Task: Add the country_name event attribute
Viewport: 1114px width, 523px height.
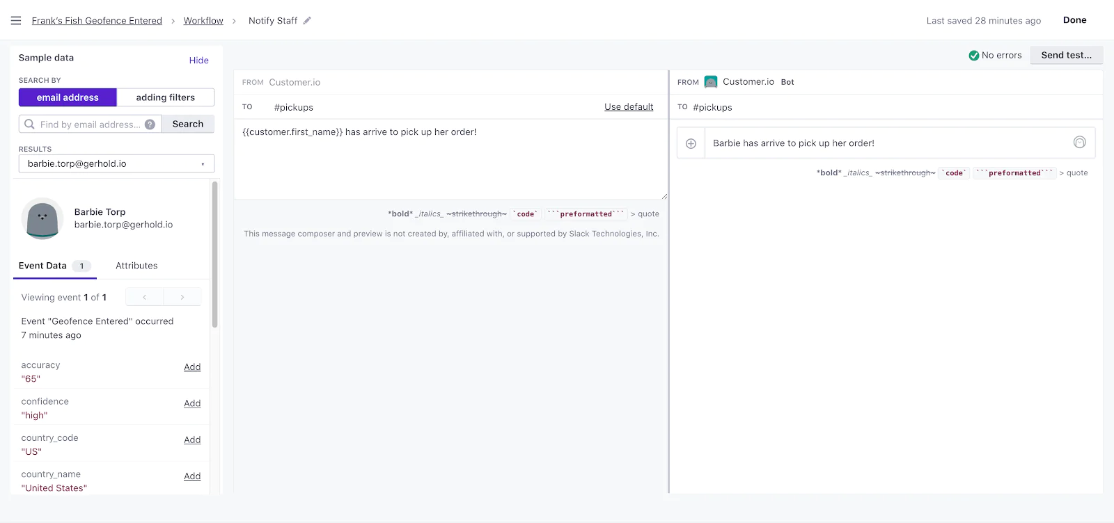Action: (192, 476)
